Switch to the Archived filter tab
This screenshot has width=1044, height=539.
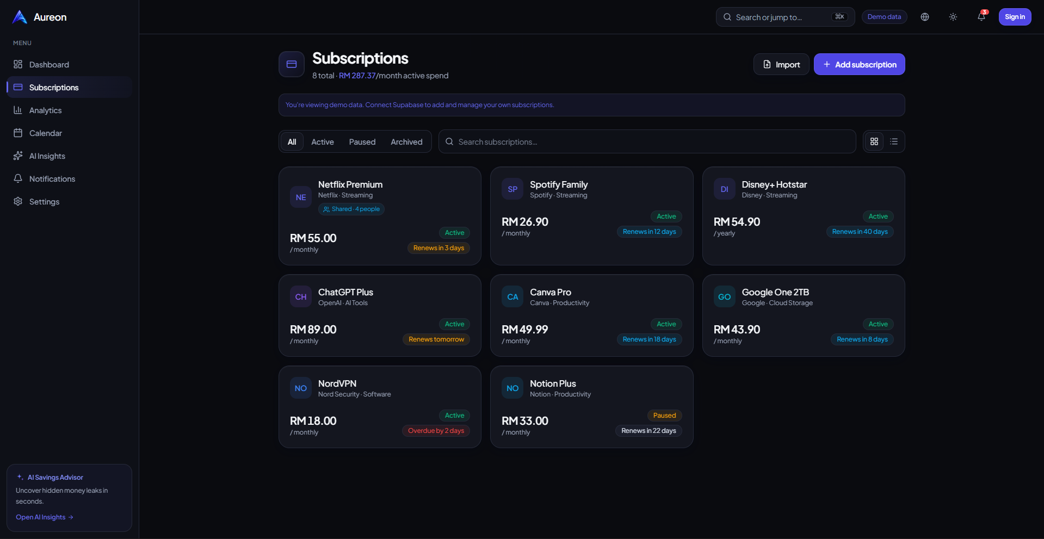[x=406, y=141]
